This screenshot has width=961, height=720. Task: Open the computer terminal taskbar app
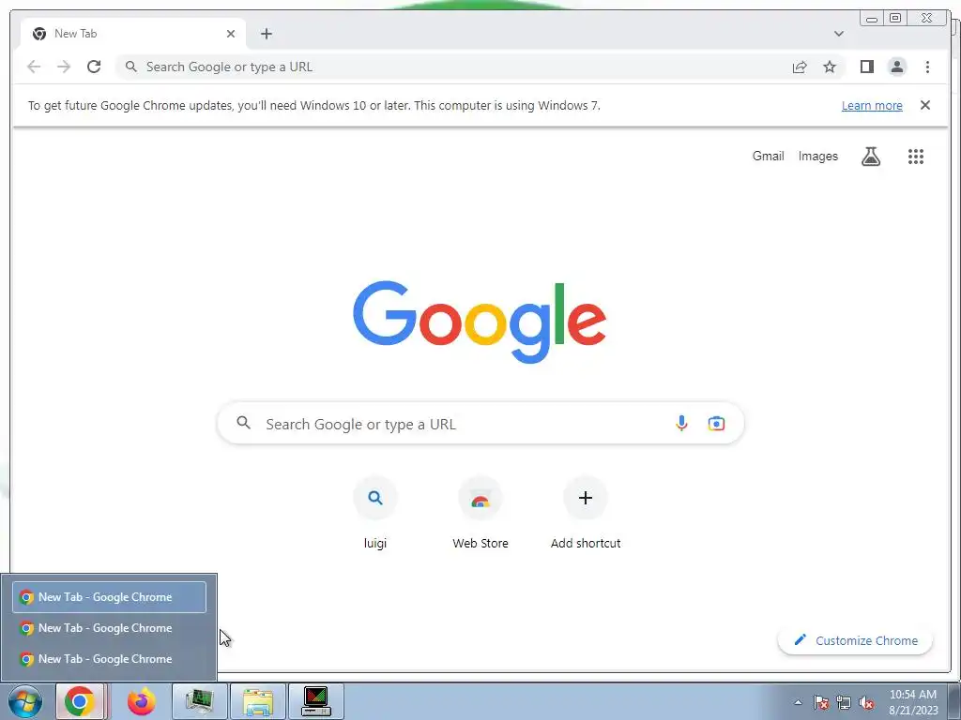316,701
